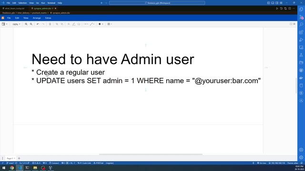
Task: Open the VS Code File menu
Action: tap(8, 3)
